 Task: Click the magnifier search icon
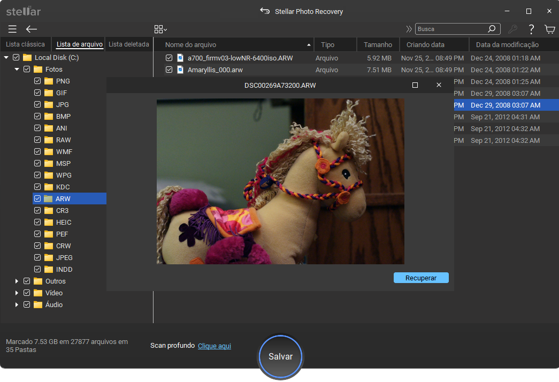pyautogui.click(x=492, y=29)
